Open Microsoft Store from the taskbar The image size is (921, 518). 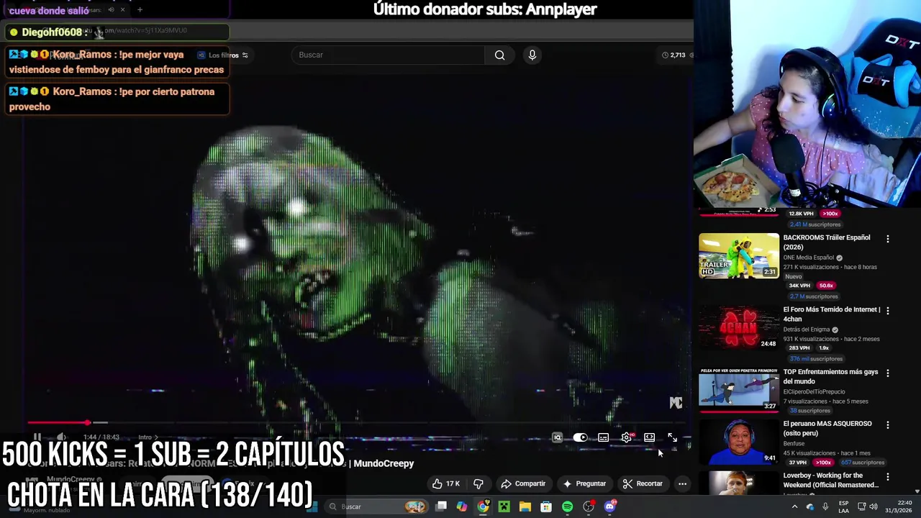(546, 506)
